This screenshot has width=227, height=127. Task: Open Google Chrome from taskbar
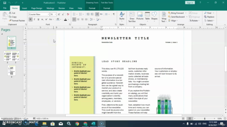pyautogui.click(x=77, y=124)
